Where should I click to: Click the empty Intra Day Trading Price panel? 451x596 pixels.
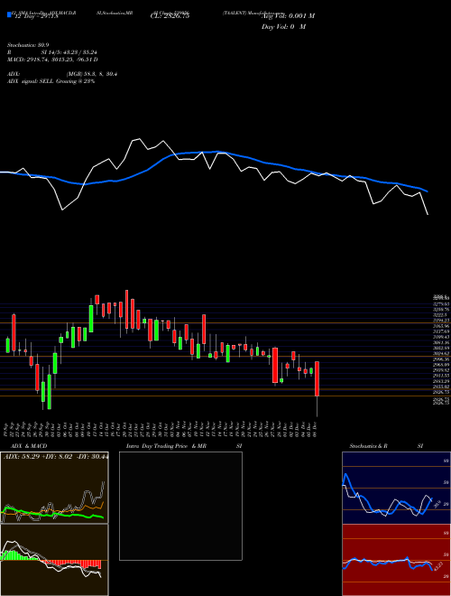tap(180, 506)
